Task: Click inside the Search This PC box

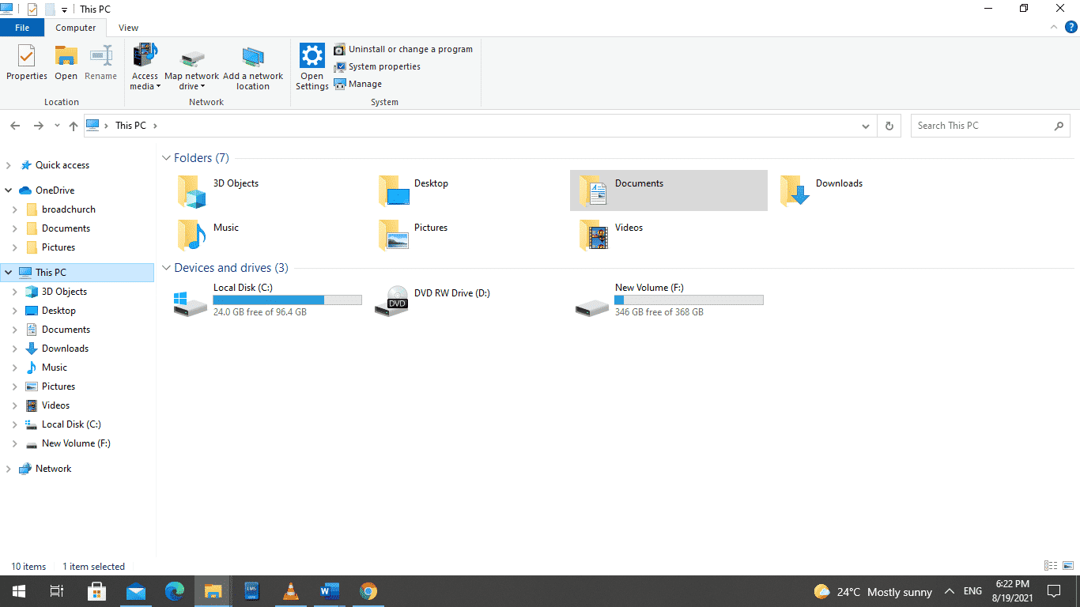Action: point(972,125)
